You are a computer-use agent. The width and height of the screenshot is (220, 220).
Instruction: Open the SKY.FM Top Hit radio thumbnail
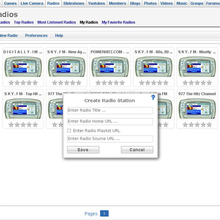click(x=23, y=109)
